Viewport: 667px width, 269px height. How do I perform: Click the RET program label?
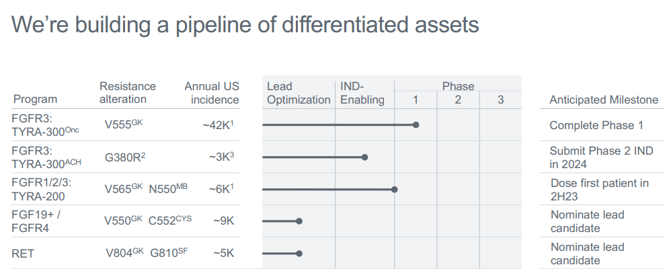(22, 254)
